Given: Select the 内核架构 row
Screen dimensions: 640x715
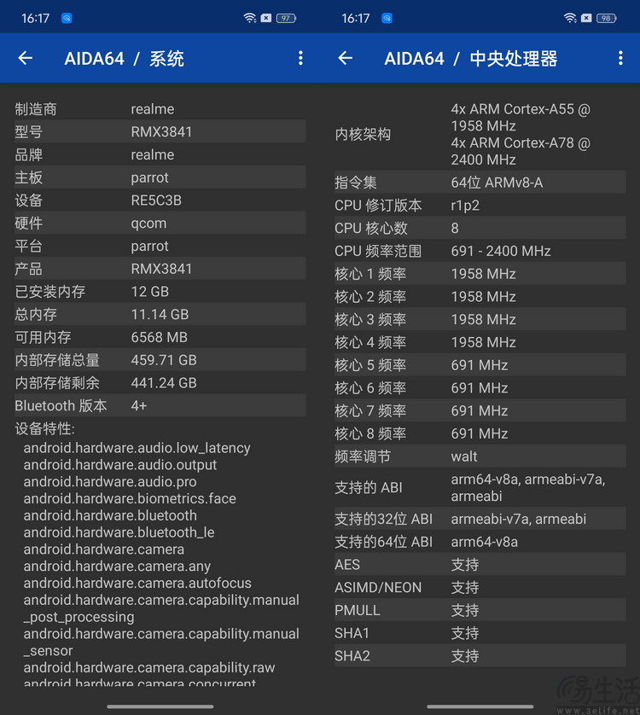Looking at the screenshot, I should (x=480, y=134).
